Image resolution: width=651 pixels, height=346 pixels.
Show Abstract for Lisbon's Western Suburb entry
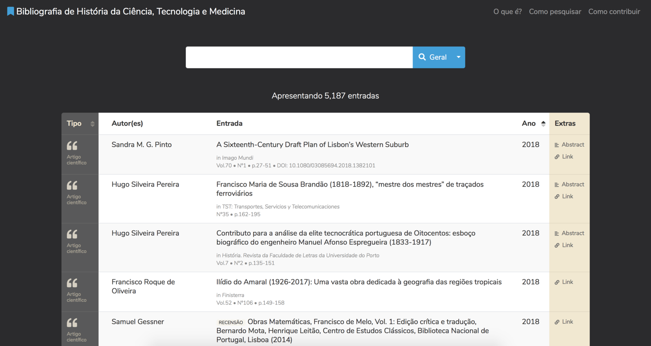point(569,145)
